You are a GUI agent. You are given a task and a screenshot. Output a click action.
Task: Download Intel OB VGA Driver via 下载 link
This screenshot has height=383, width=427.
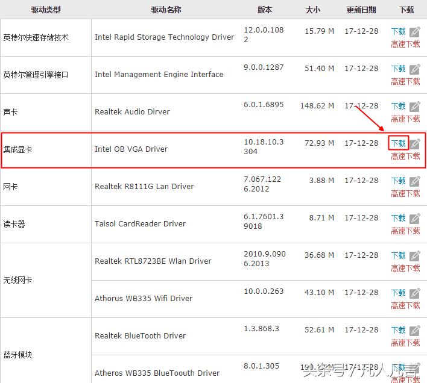(399, 143)
